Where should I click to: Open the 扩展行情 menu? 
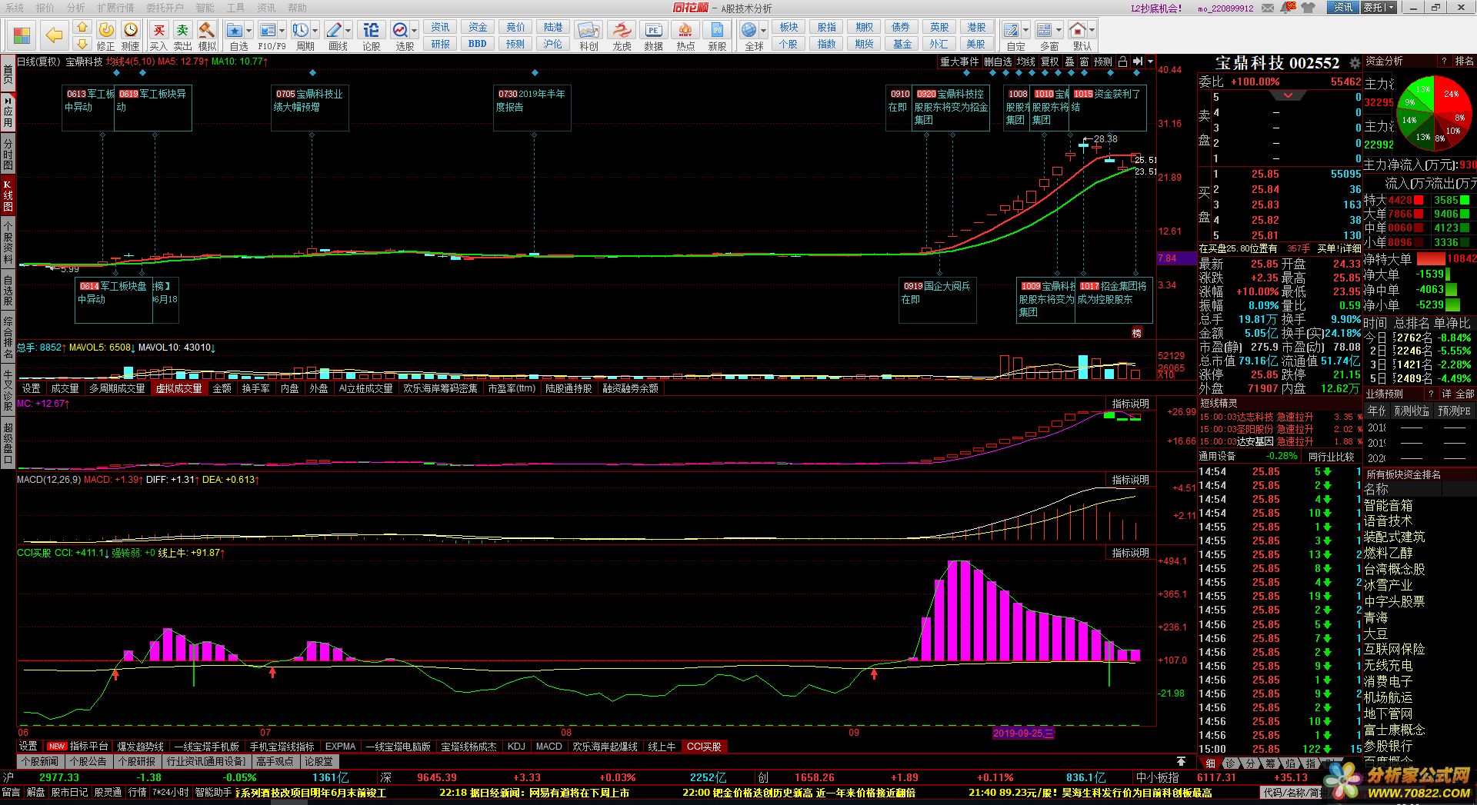click(115, 8)
